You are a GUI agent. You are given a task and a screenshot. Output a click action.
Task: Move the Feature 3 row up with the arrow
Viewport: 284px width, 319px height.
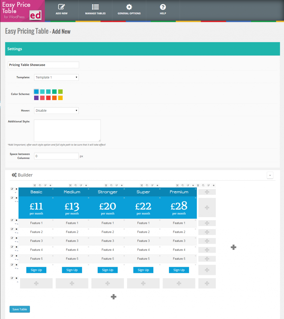(x=17, y=241)
